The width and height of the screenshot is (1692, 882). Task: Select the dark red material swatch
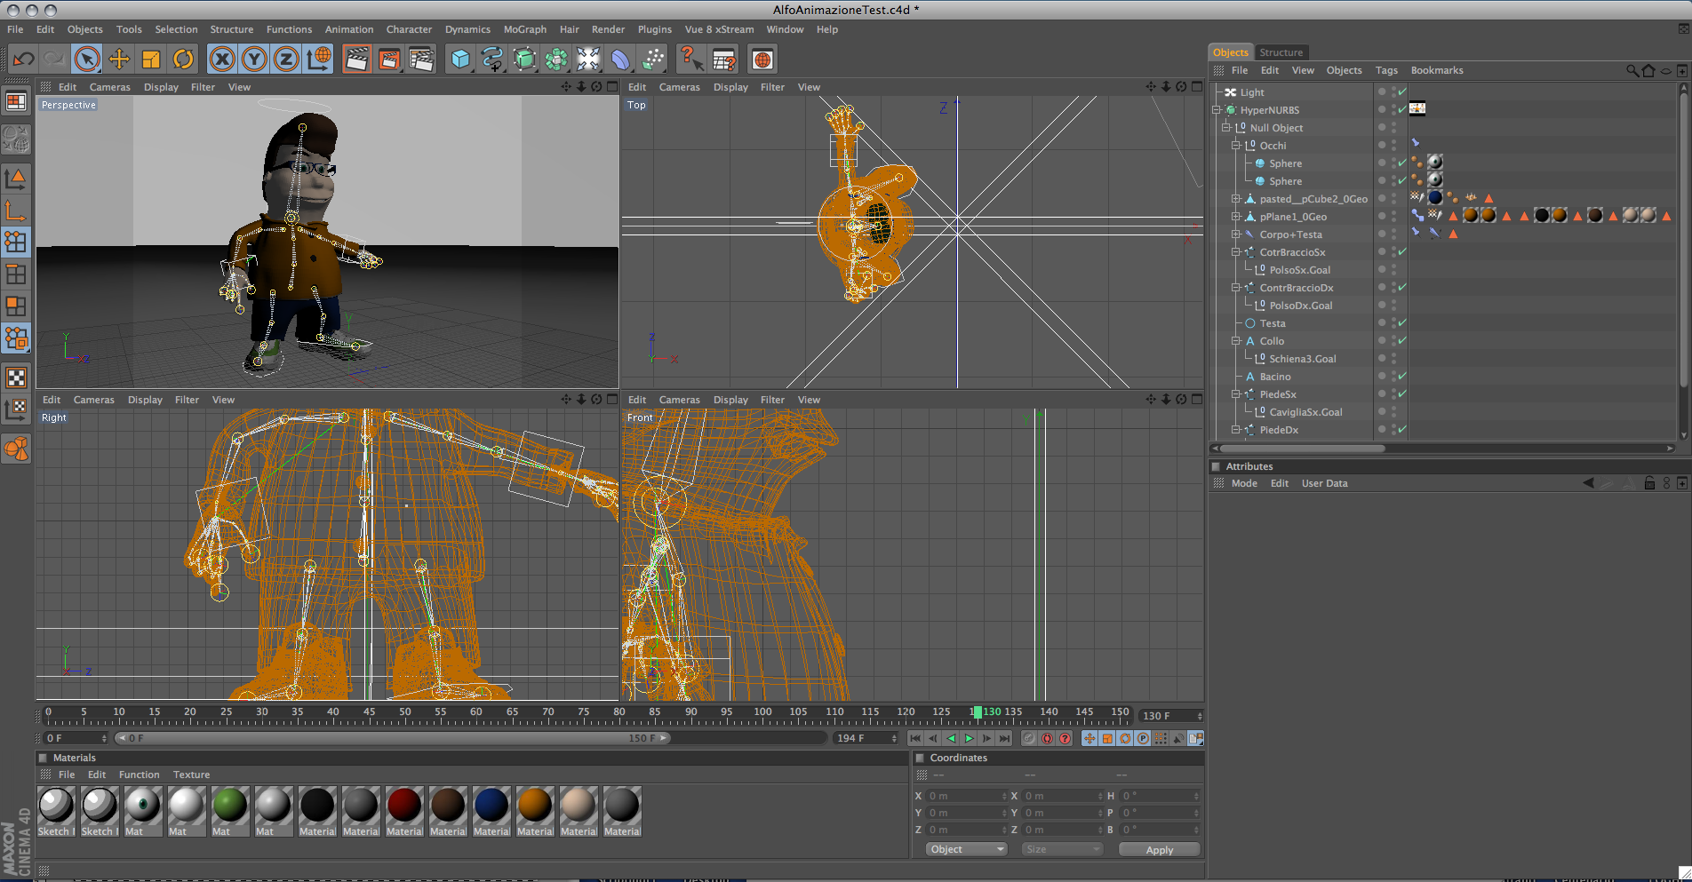[x=404, y=805]
